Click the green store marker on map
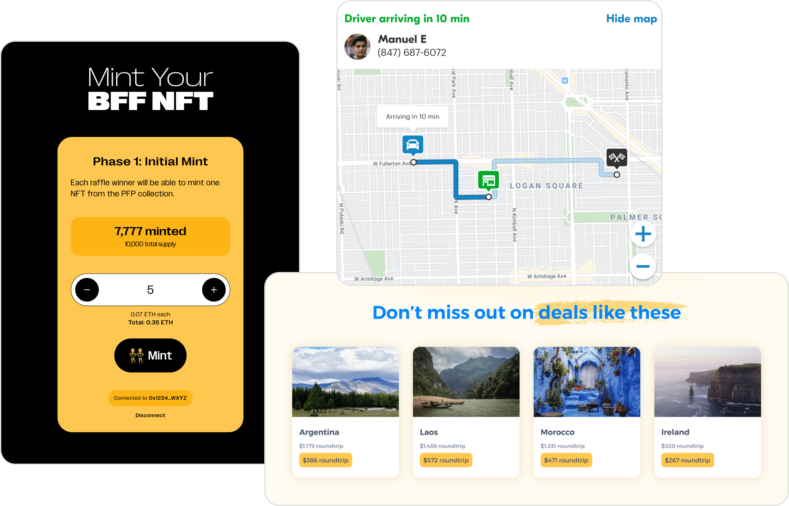The height and width of the screenshot is (506, 789). pos(489,180)
